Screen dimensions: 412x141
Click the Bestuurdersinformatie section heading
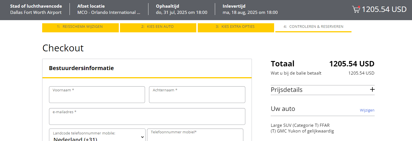tap(81, 68)
